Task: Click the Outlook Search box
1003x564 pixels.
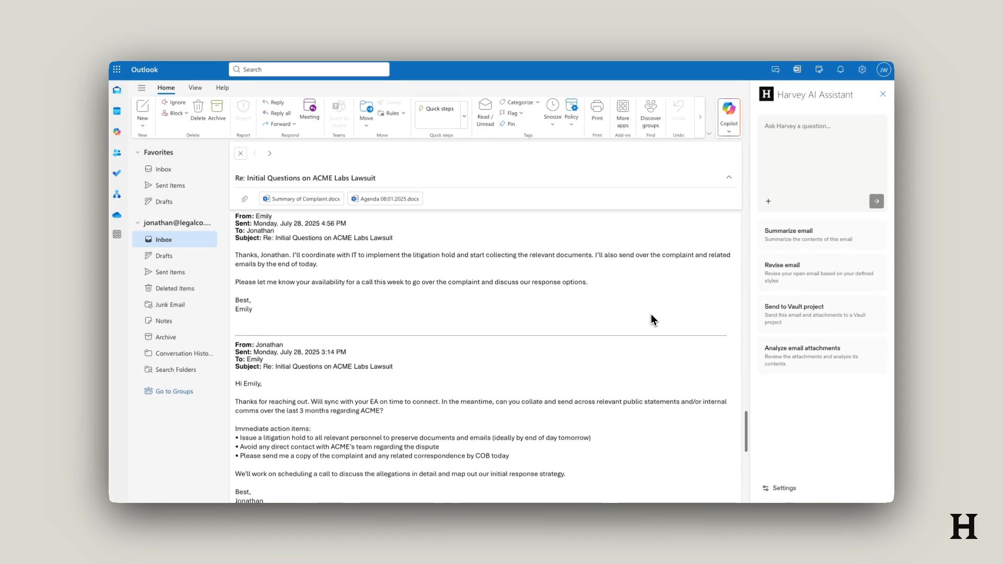Action: [x=309, y=69]
